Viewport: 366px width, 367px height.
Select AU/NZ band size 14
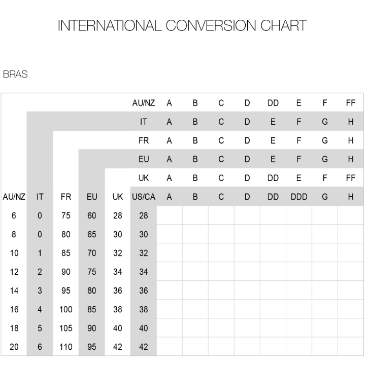coord(14,290)
